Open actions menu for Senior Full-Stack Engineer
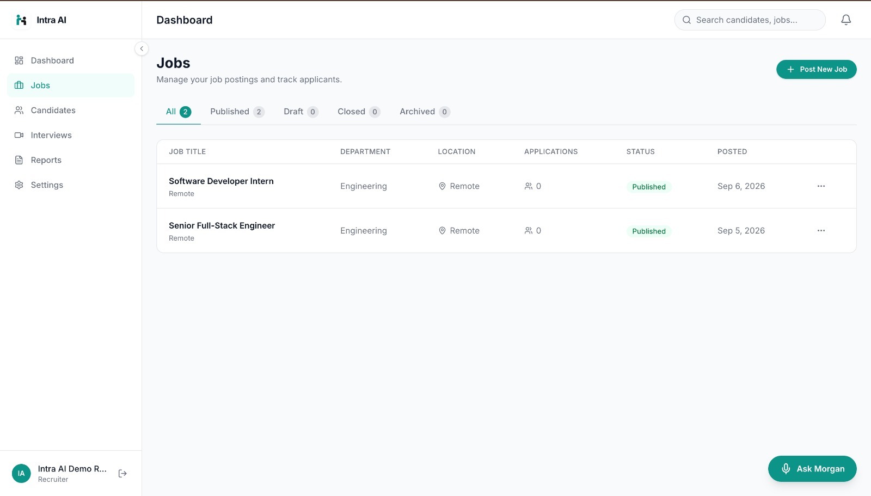This screenshot has height=496, width=871. point(821,231)
